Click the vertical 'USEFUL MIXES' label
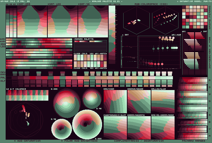Viewport: 212px width, 143px height. [210, 17]
